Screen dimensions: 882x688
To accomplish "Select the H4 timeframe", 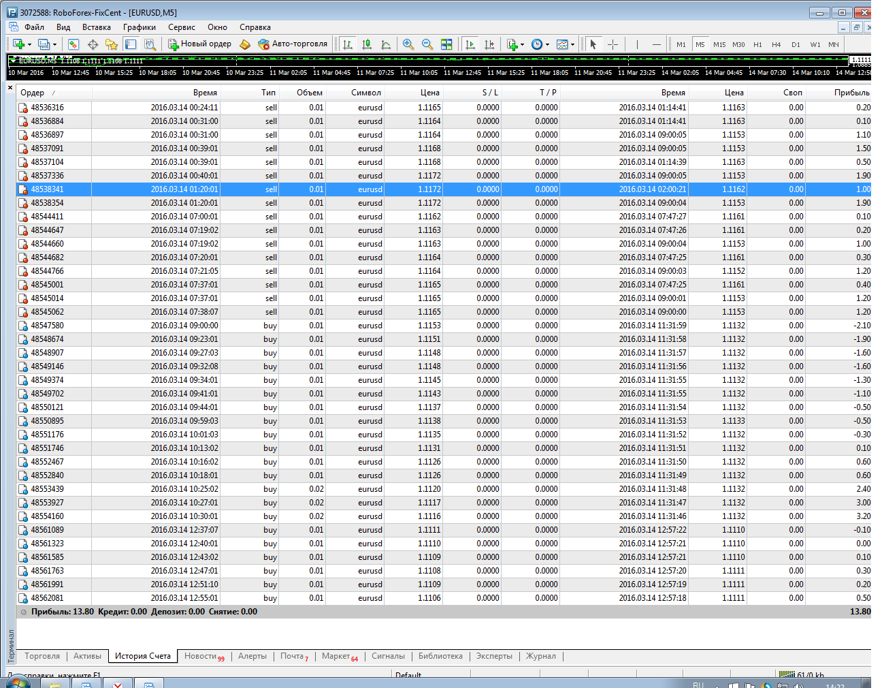I will [x=777, y=44].
